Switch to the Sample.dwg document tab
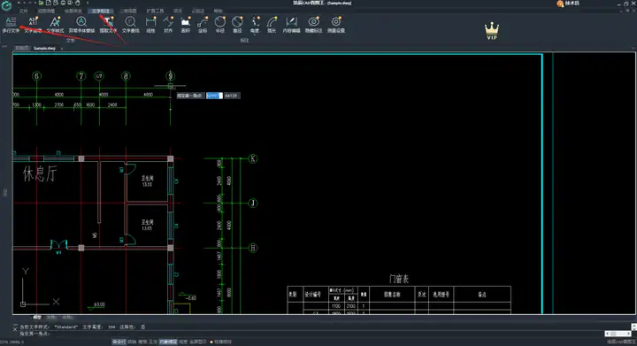Screen dimensions: 637x346 (x=44, y=49)
